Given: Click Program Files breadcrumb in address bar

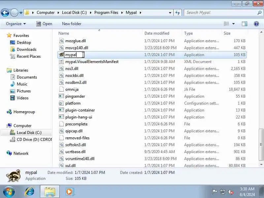Looking at the screenshot, I should click(x=106, y=13).
